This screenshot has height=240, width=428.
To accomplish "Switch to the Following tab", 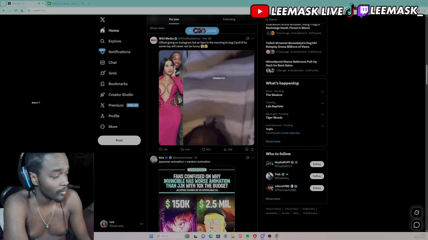I will 229,19.
